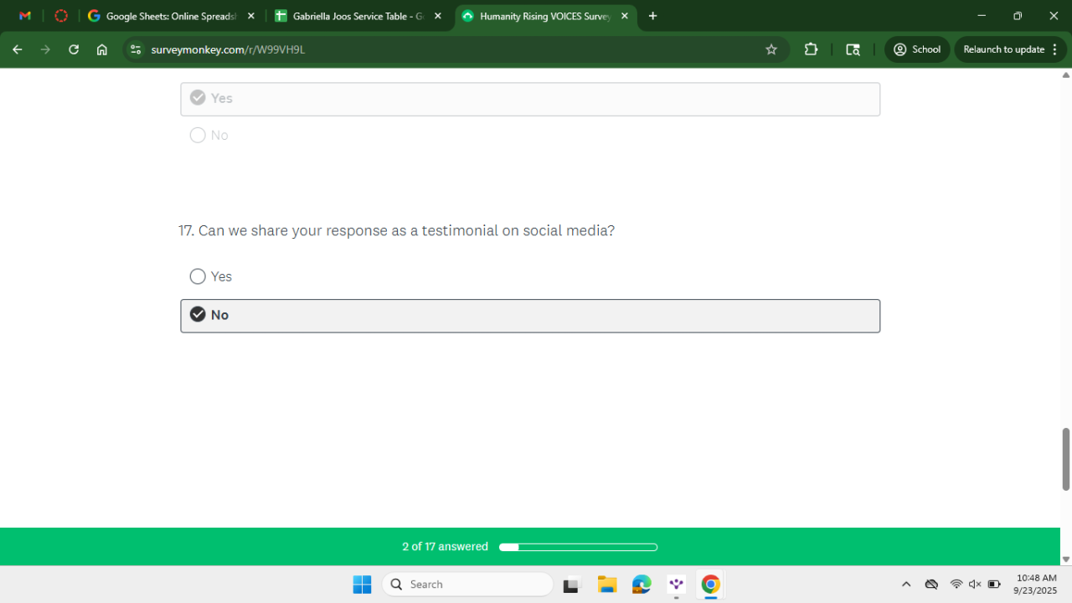The width and height of the screenshot is (1072, 603).
Task: Go to the browser home page
Action: coord(102,49)
